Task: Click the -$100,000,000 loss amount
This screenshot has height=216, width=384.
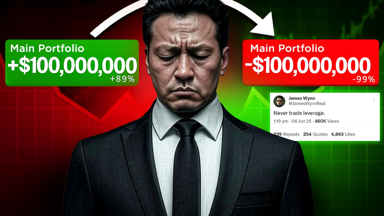Action: 308,65
